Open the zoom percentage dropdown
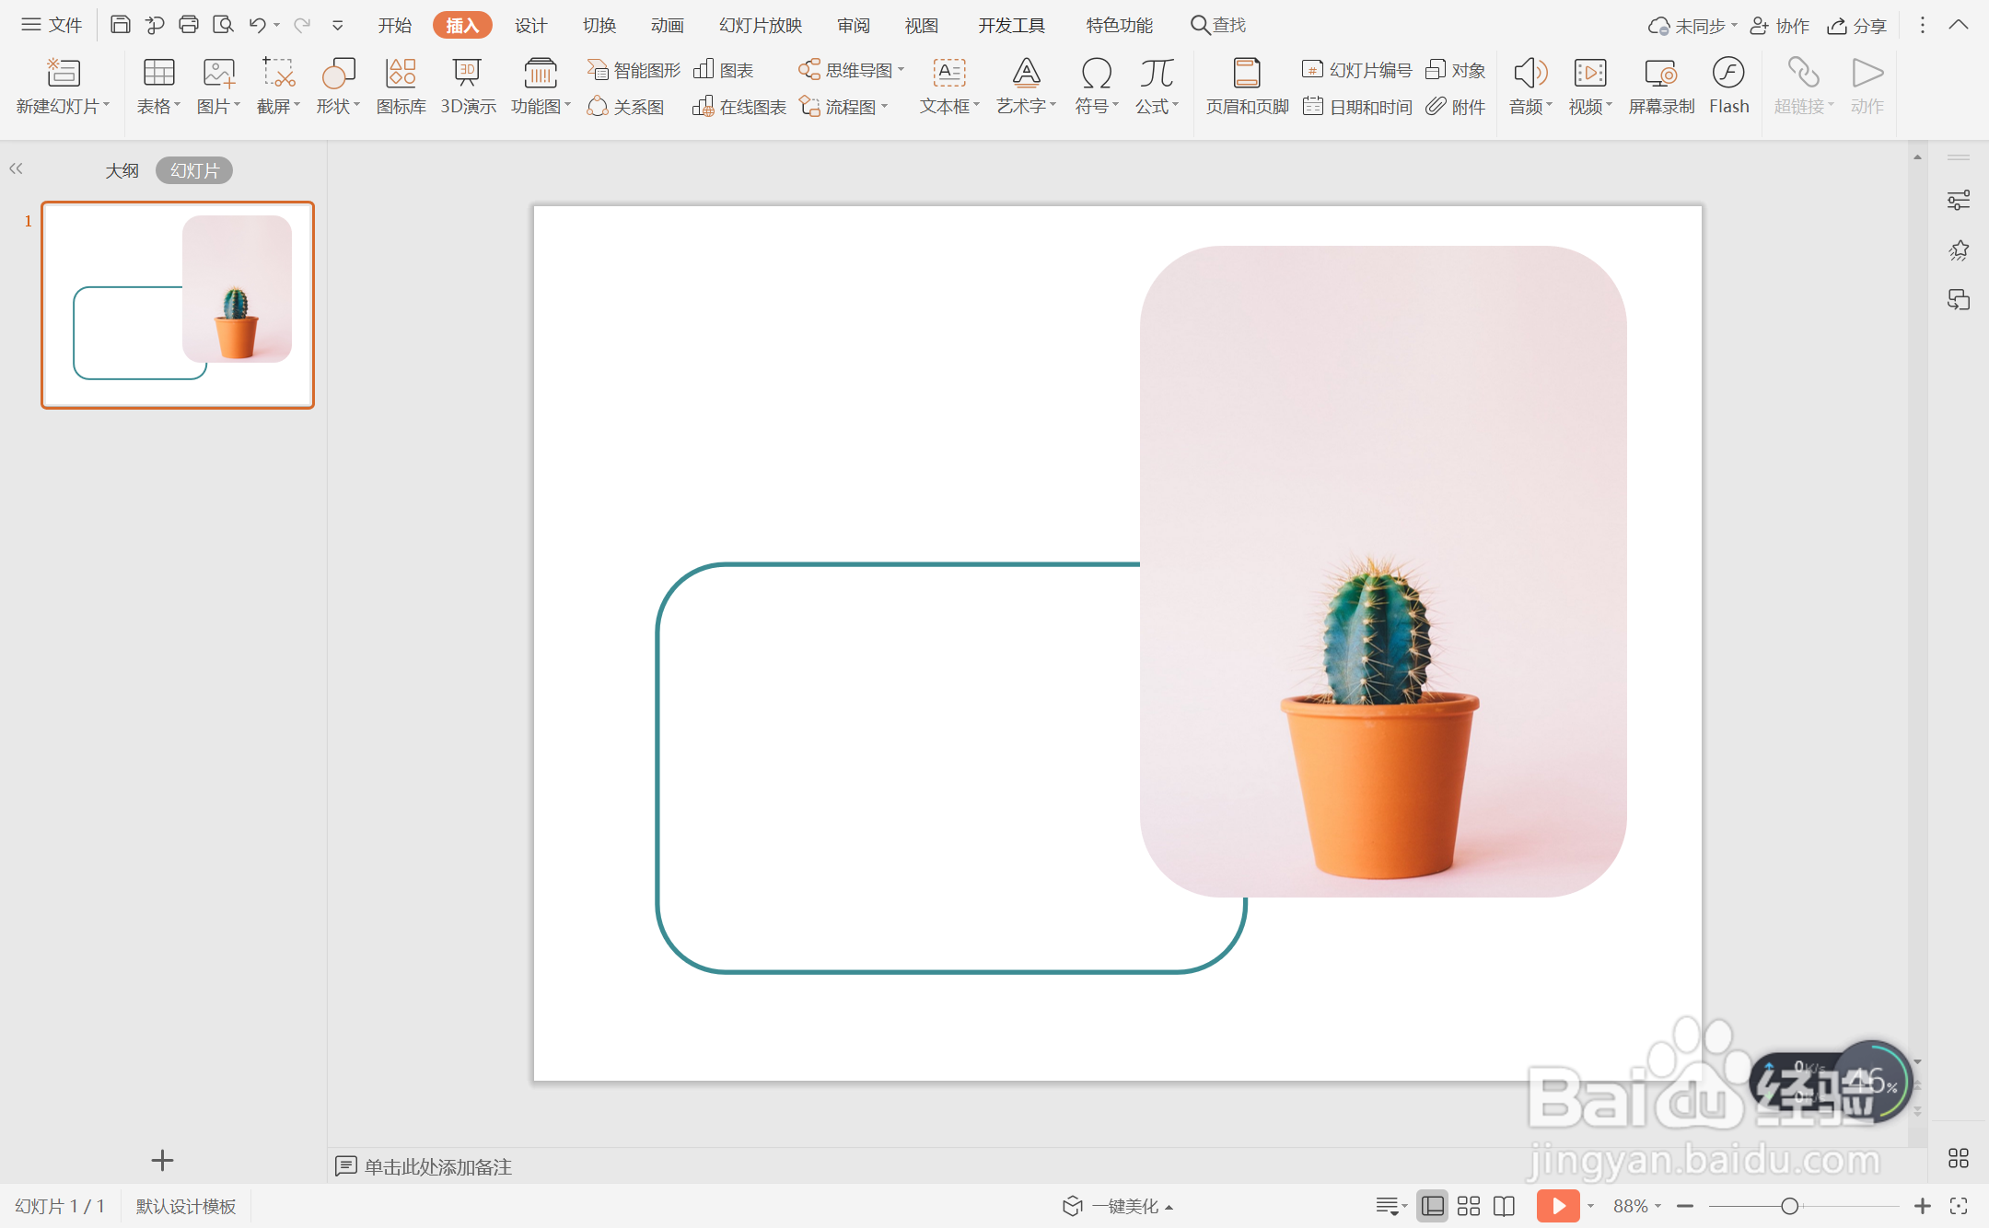 point(1637,1206)
